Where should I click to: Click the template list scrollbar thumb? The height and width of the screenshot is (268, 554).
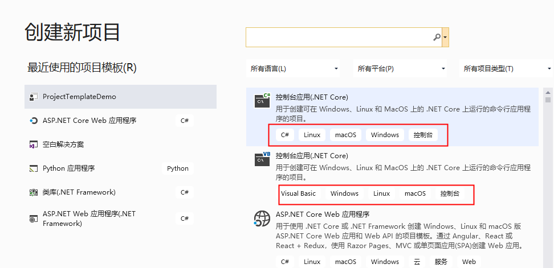tap(548, 99)
